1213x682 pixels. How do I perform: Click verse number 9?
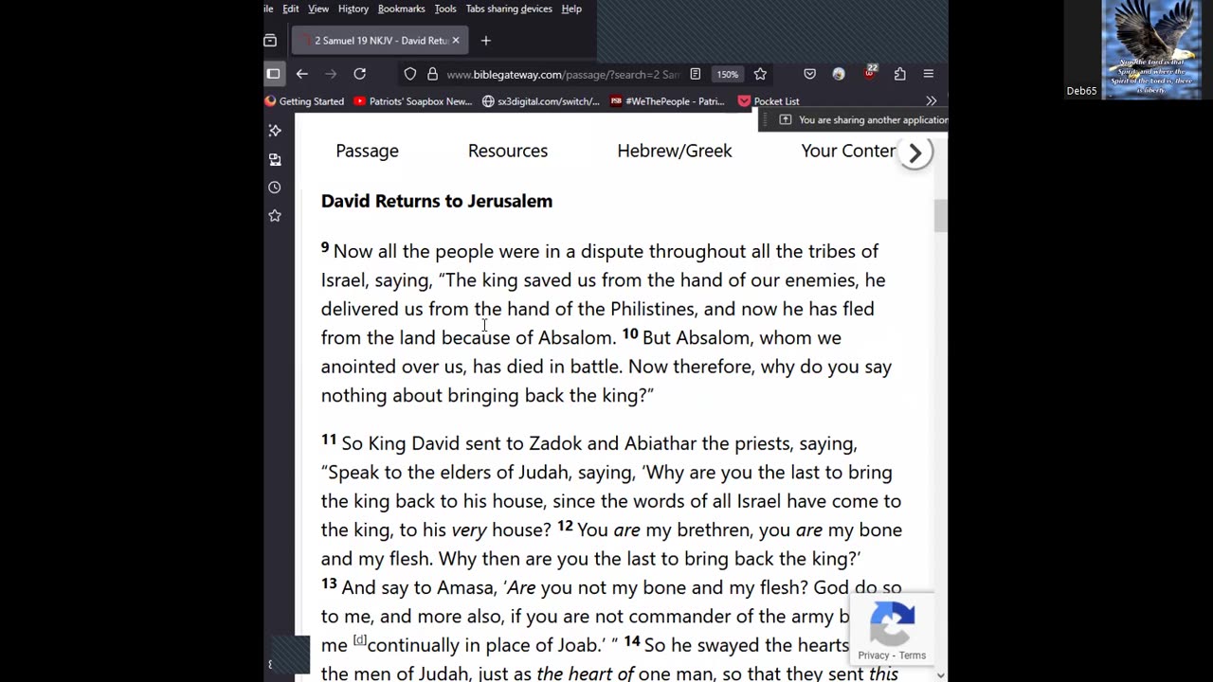click(325, 247)
